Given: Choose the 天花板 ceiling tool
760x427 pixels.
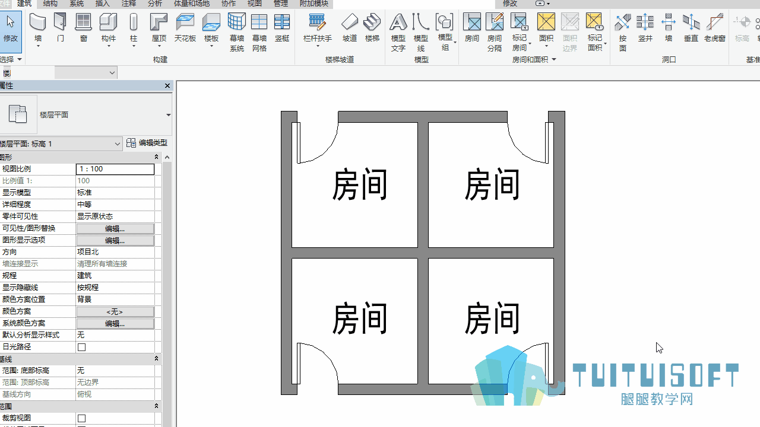Looking at the screenshot, I should point(185,28).
